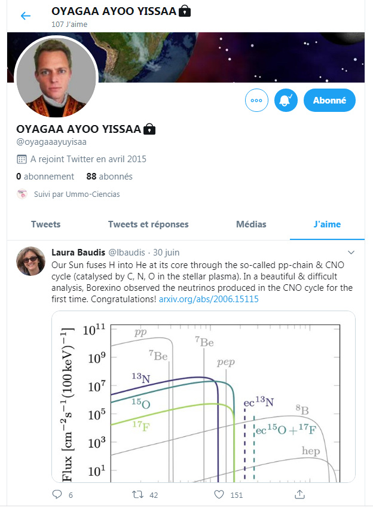The height and width of the screenshot is (526, 373).
Task: Click Laura Baudis's avatar picture
Action: [30, 261]
